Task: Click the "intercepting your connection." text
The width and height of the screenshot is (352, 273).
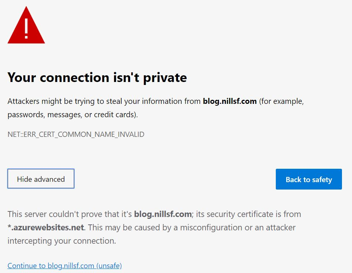Action: click(62, 241)
